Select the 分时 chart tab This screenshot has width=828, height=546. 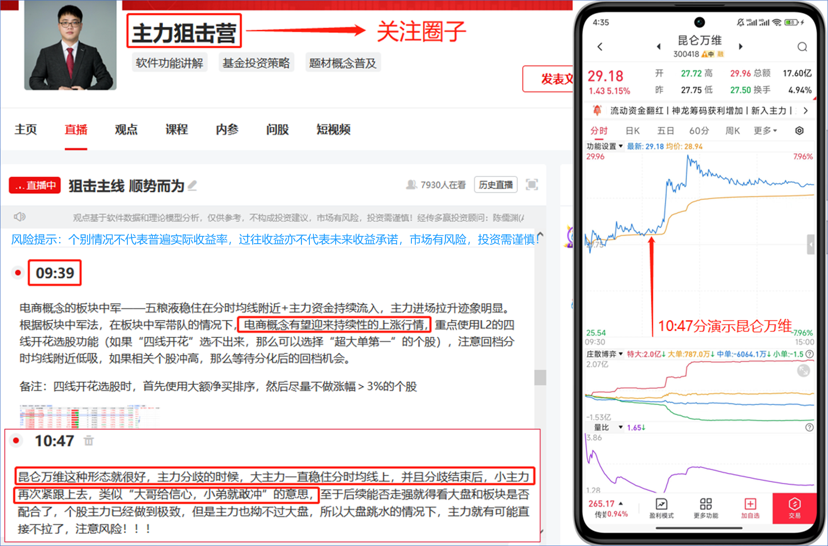[599, 131]
